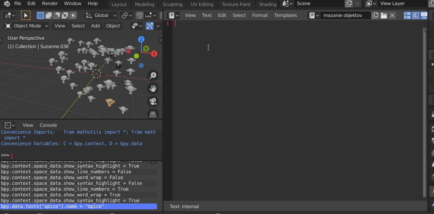Choose the set new selection mode icon
Screen dimensions: 434x214
(40, 16)
